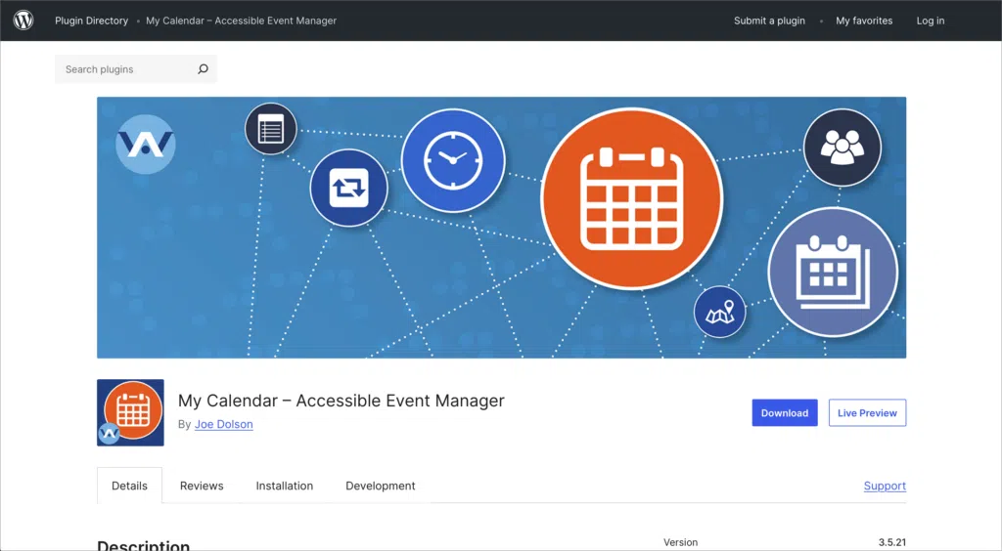This screenshot has width=1002, height=551.
Task: Open the Development tab
Action: (x=381, y=486)
